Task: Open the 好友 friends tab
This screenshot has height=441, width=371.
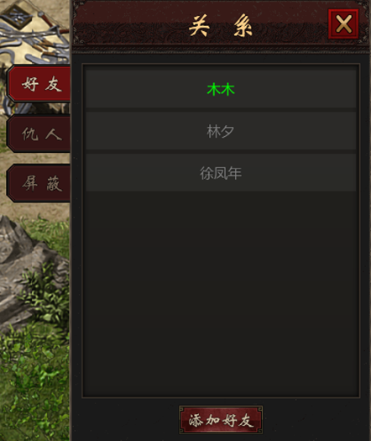Action: 39,83
